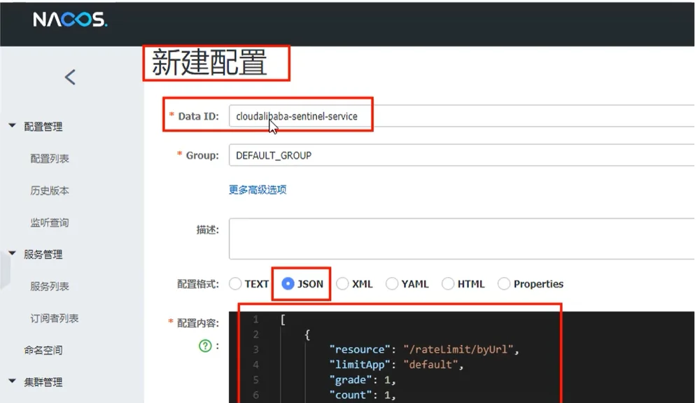Go back using the left arrow icon
This screenshot has height=403, width=700.
point(70,77)
